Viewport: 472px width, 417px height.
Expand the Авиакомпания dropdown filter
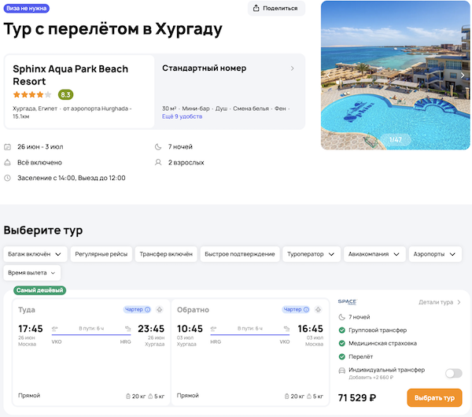pyautogui.click(x=375, y=254)
